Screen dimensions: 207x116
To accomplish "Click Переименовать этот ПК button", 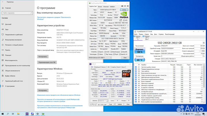I will pyautogui.click(x=47, y=62).
